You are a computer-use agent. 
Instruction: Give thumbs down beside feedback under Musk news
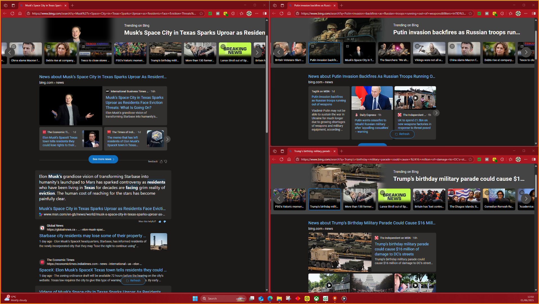tap(166, 162)
